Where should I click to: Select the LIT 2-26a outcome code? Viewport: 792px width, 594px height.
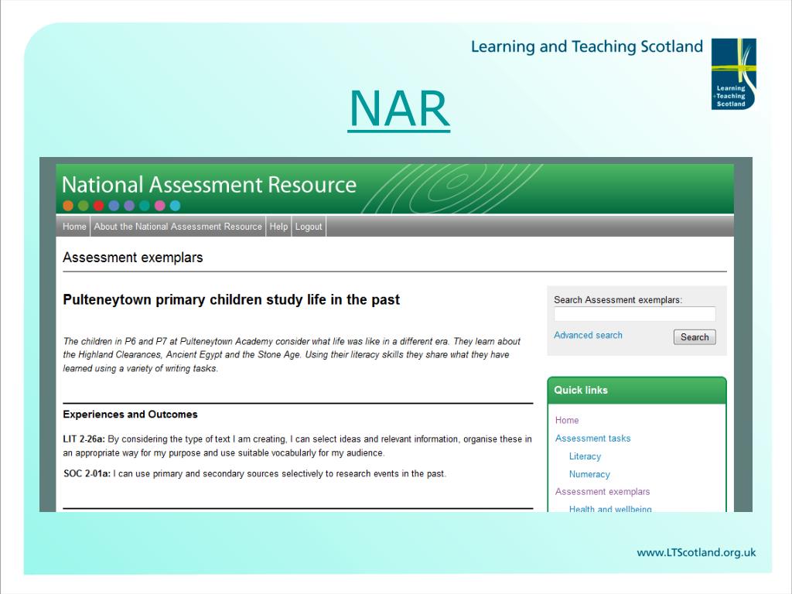[x=84, y=439]
